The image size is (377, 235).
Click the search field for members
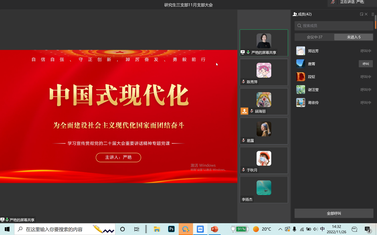pos(334,26)
